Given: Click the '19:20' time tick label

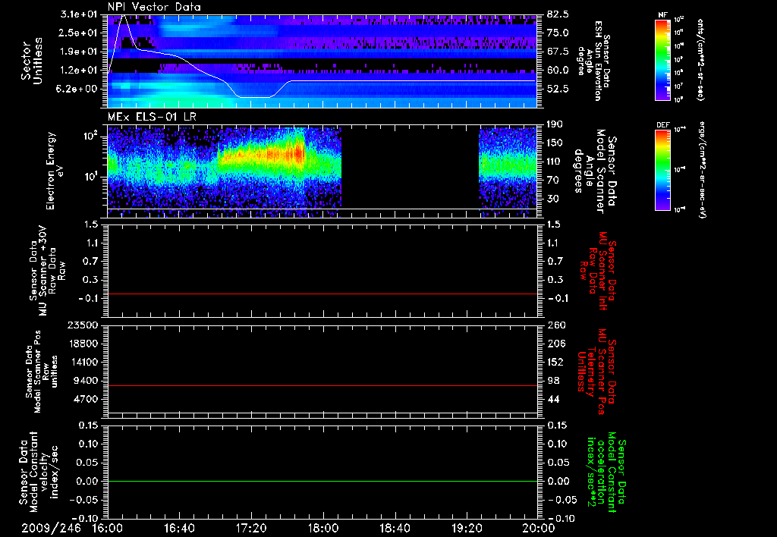Looking at the screenshot, I should click(x=466, y=528).
